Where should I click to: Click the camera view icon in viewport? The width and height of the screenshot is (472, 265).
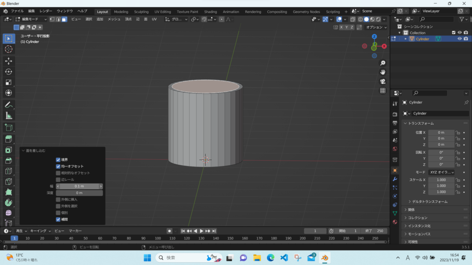click(383, 81)
